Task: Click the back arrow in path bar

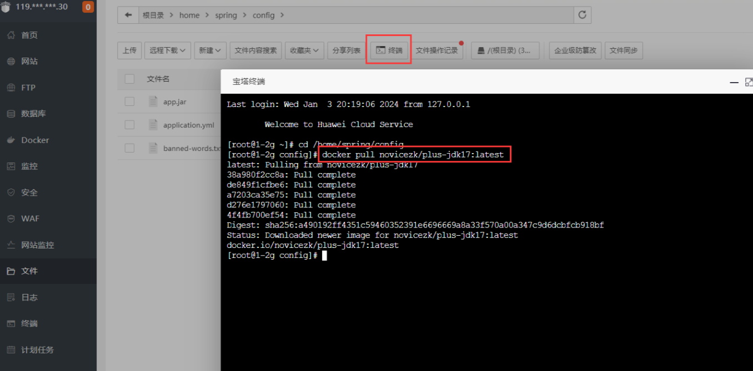Action: pyautogui.click(x=128, y=15)
